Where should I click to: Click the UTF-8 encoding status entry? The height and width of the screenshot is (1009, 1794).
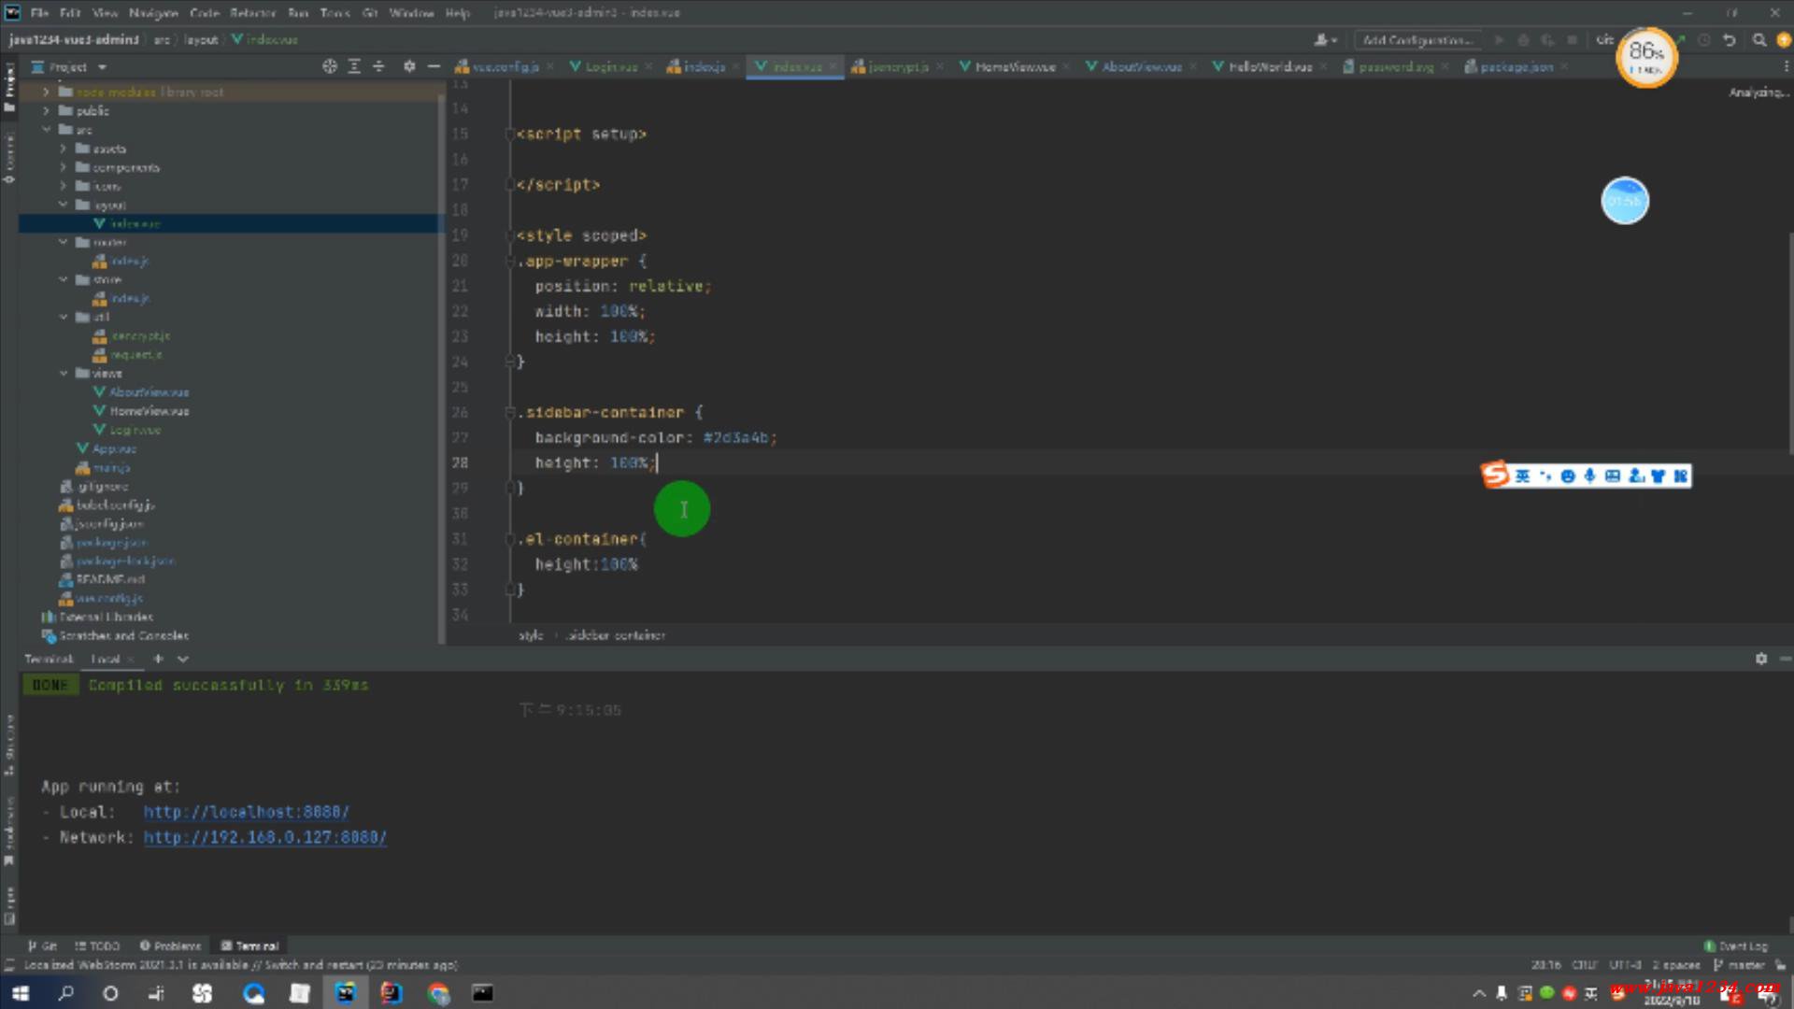coord(1625,965)
